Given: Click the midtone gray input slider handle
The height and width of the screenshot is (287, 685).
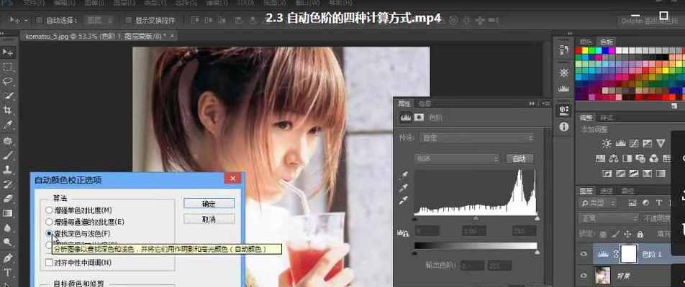Looking at the screenshot, I should 476,219.
